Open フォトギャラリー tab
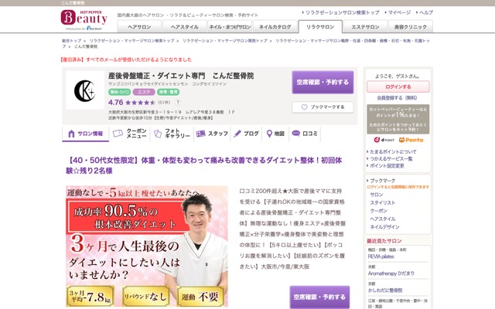This screenshot has height=309, width=495. click(x=172, y=134)
